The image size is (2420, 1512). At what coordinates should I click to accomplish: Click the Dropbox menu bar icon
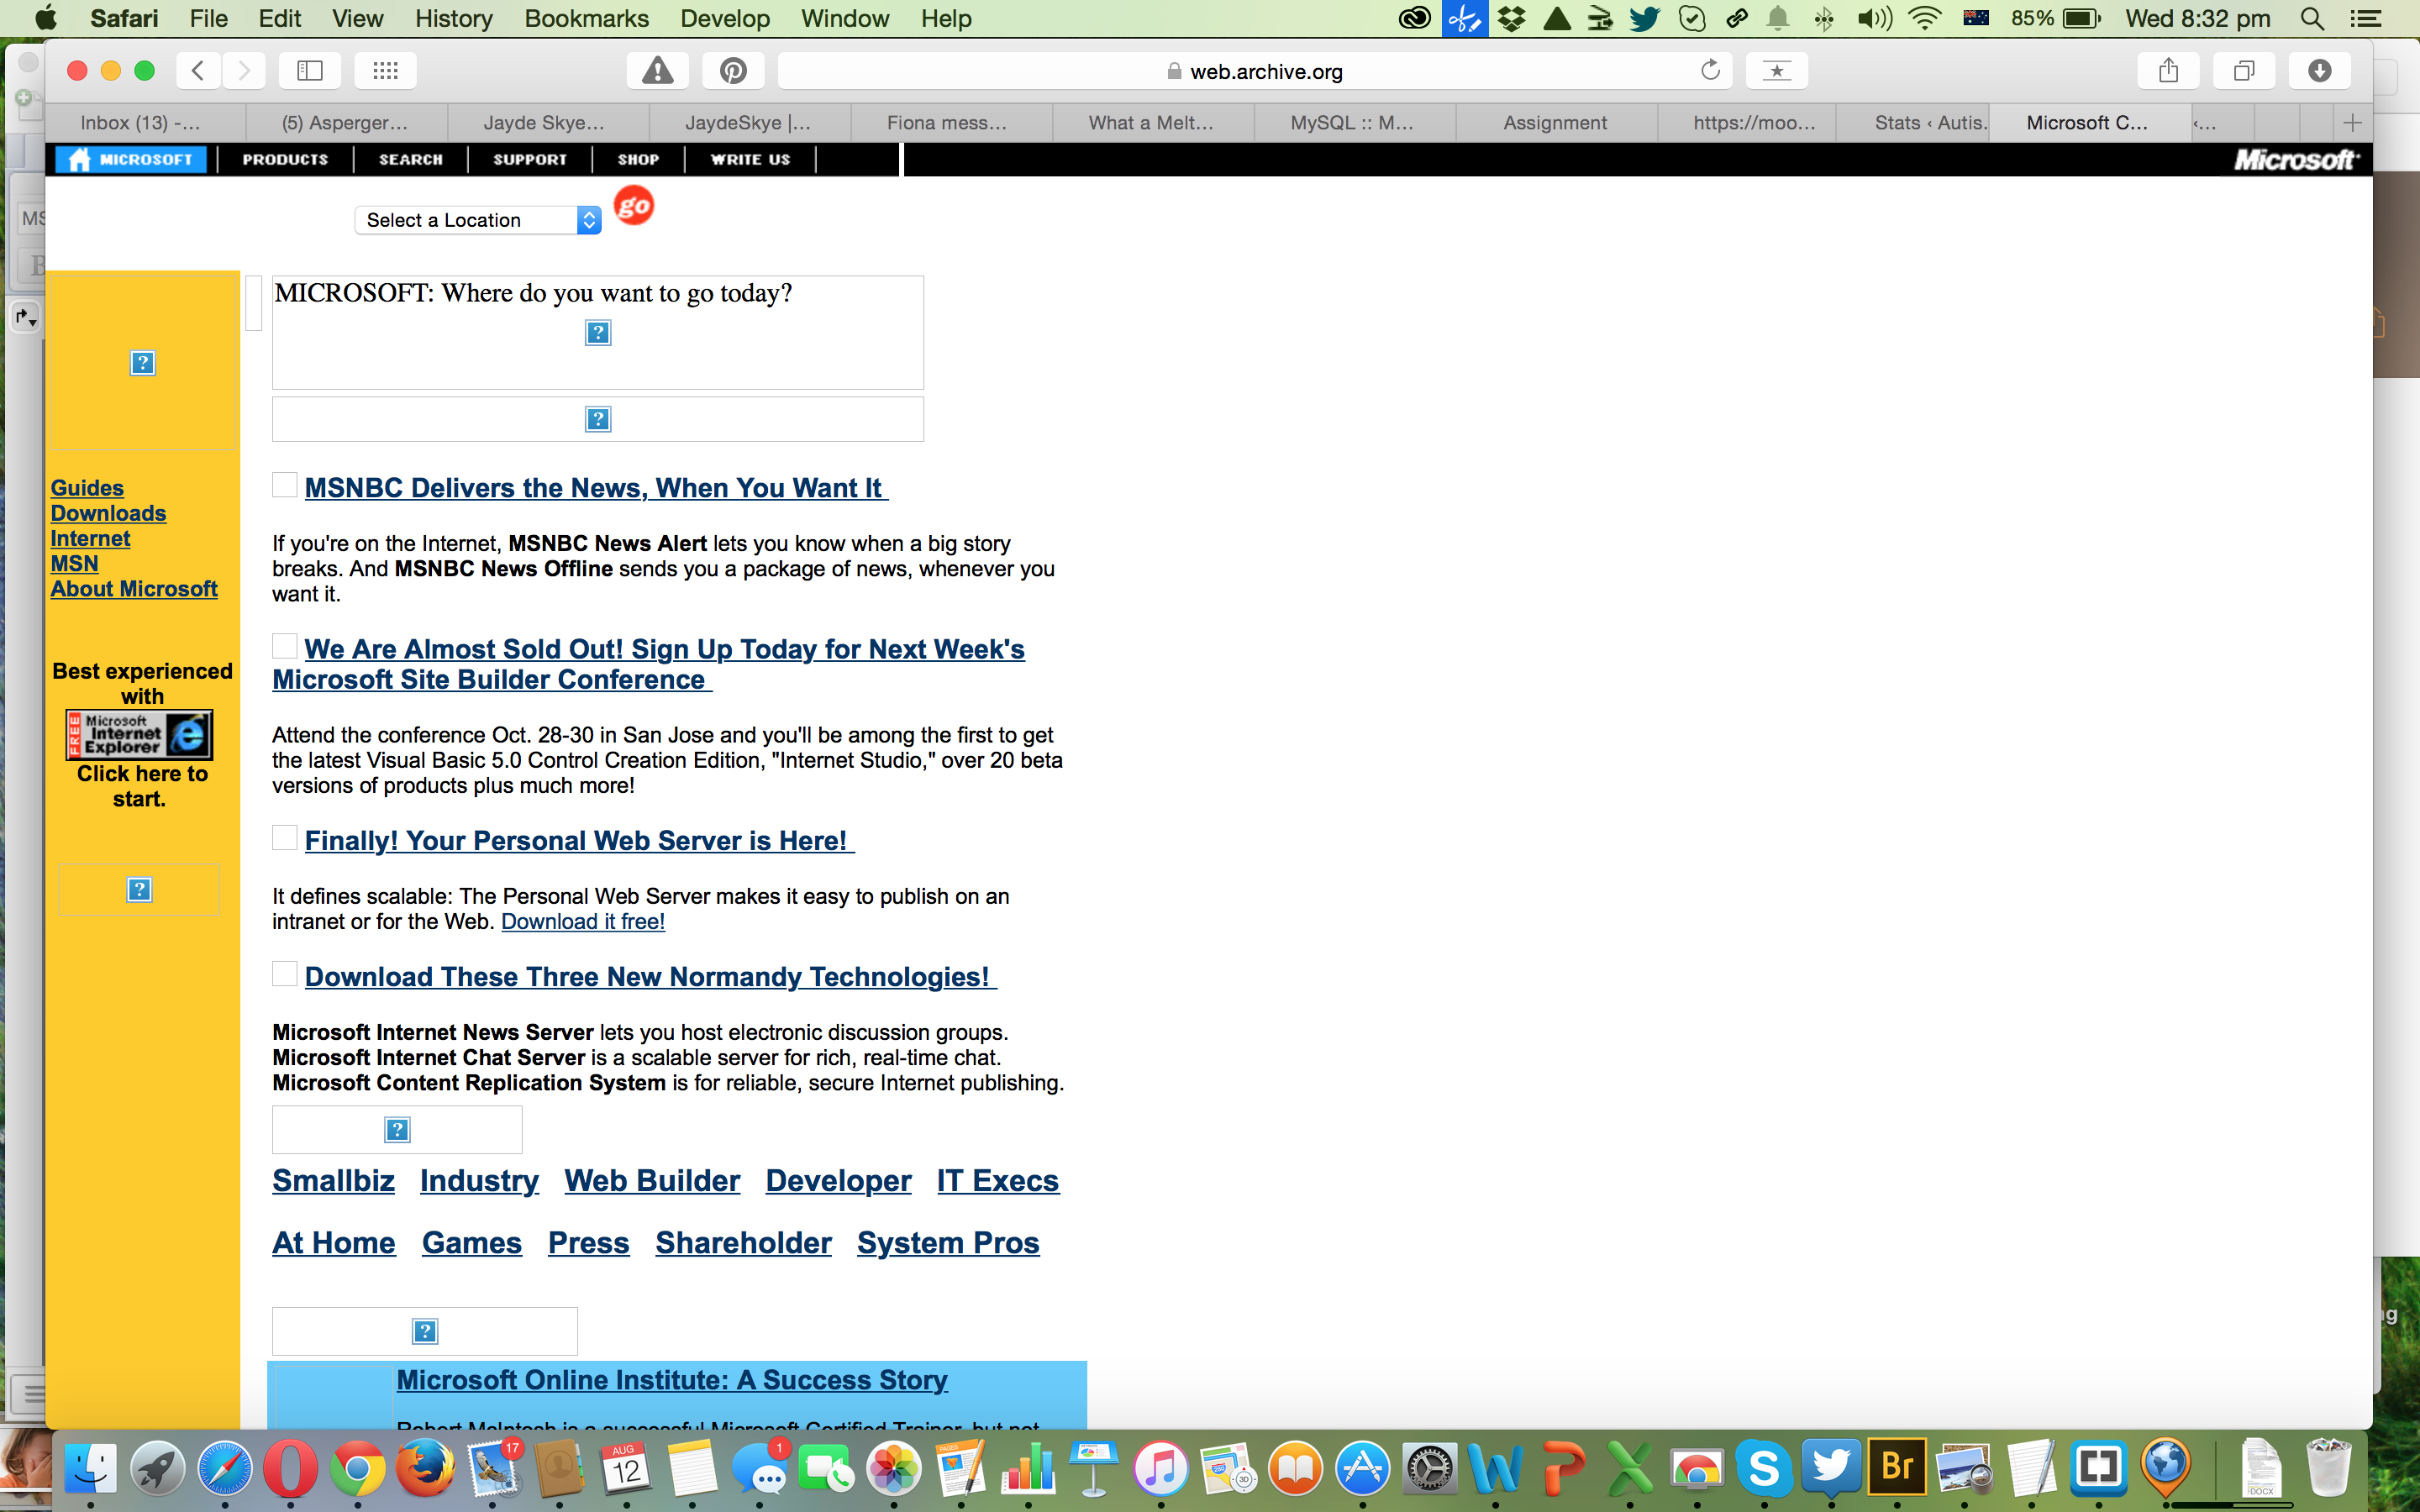coord(1511,18)
